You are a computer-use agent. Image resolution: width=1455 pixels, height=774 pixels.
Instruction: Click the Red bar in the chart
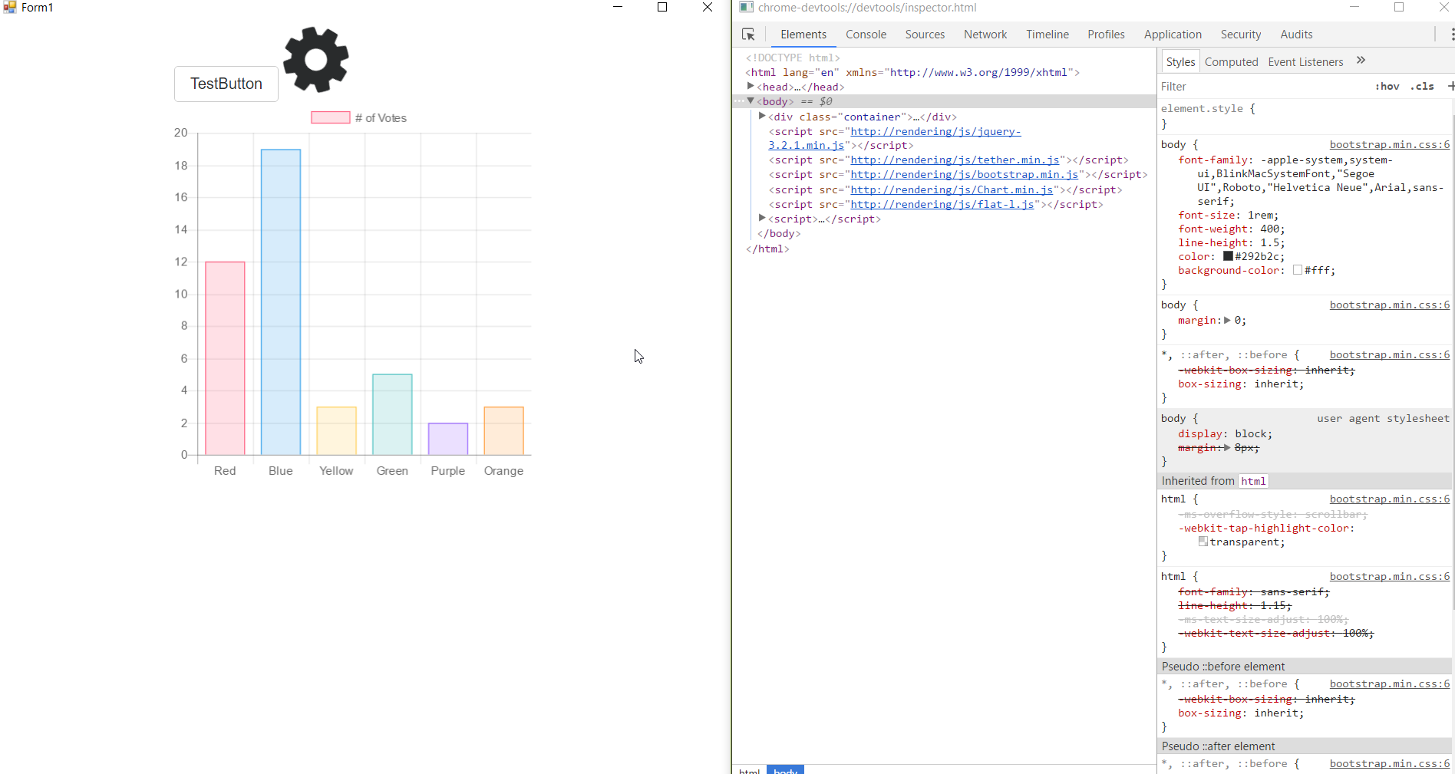tap(225, 358)
